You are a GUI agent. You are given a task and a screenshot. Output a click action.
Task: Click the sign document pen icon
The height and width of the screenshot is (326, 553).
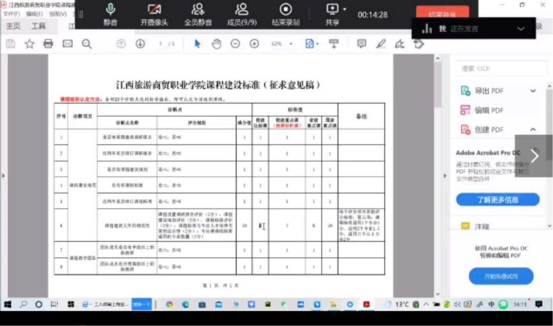click(x=400, y=44)
